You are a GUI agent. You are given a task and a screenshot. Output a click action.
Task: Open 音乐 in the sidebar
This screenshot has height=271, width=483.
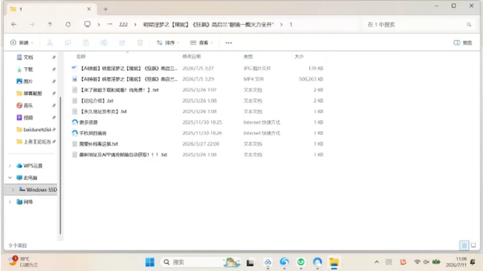(x=28, y=105)
